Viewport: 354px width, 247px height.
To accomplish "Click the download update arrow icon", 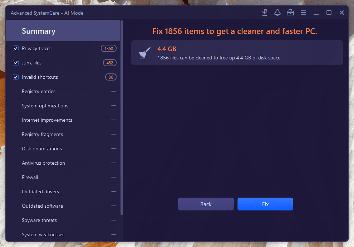I will (265, 13).
